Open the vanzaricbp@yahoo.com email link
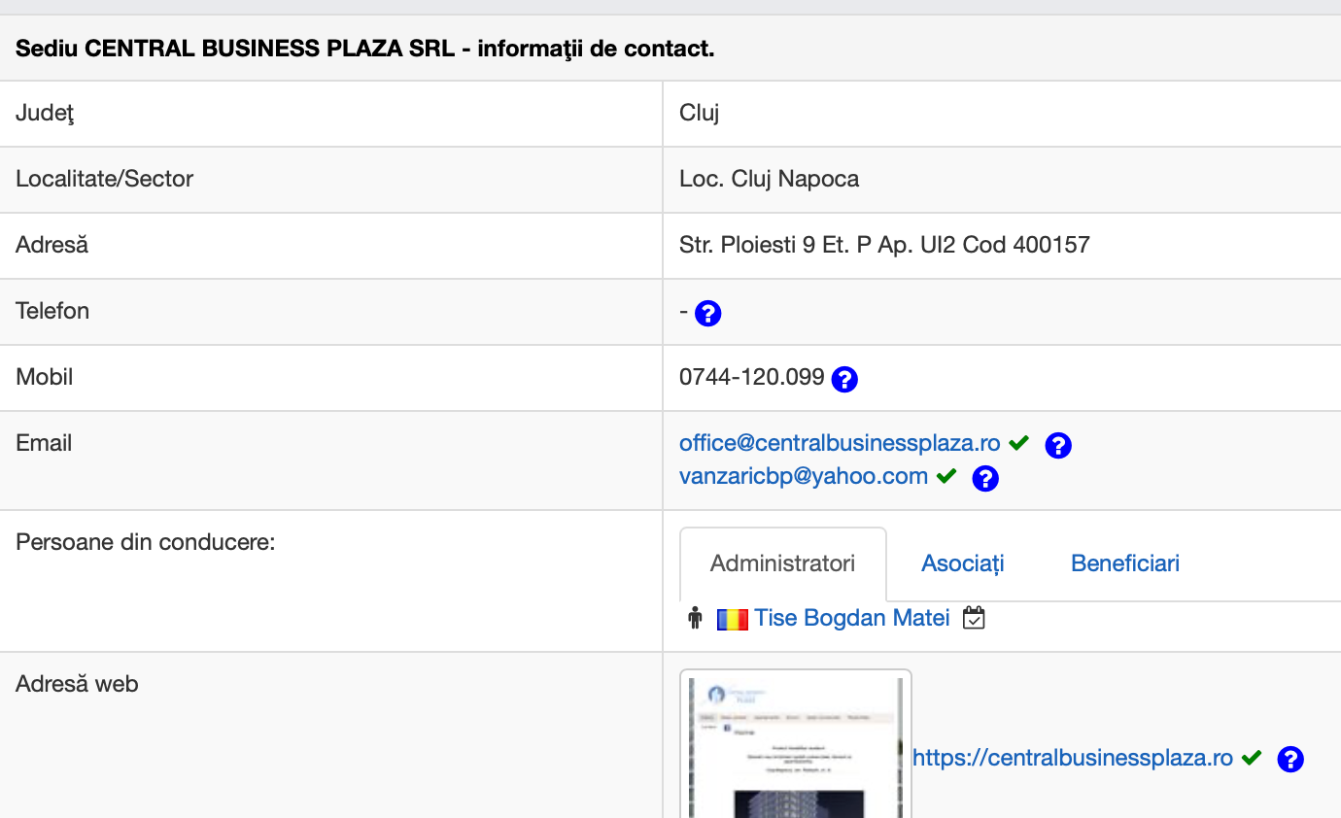Image resolution: width=1341 pixels, height=818 pixels. coord(804,476)
